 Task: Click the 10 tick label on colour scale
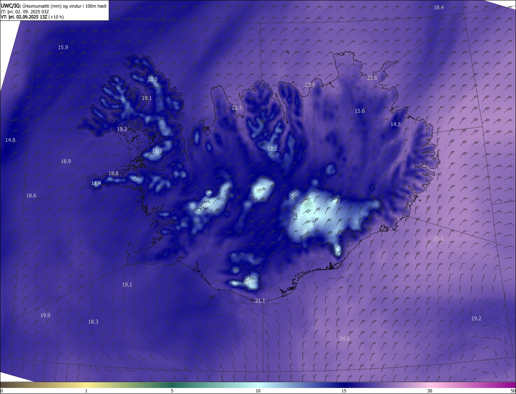[258, 391]
